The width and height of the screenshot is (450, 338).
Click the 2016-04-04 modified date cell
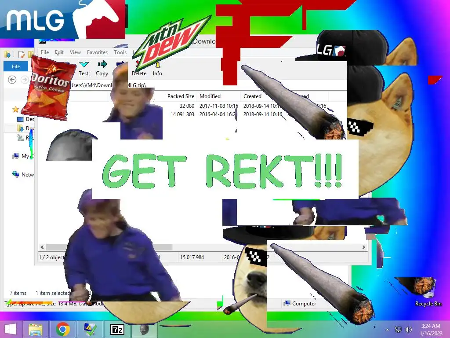coord(218,114)
